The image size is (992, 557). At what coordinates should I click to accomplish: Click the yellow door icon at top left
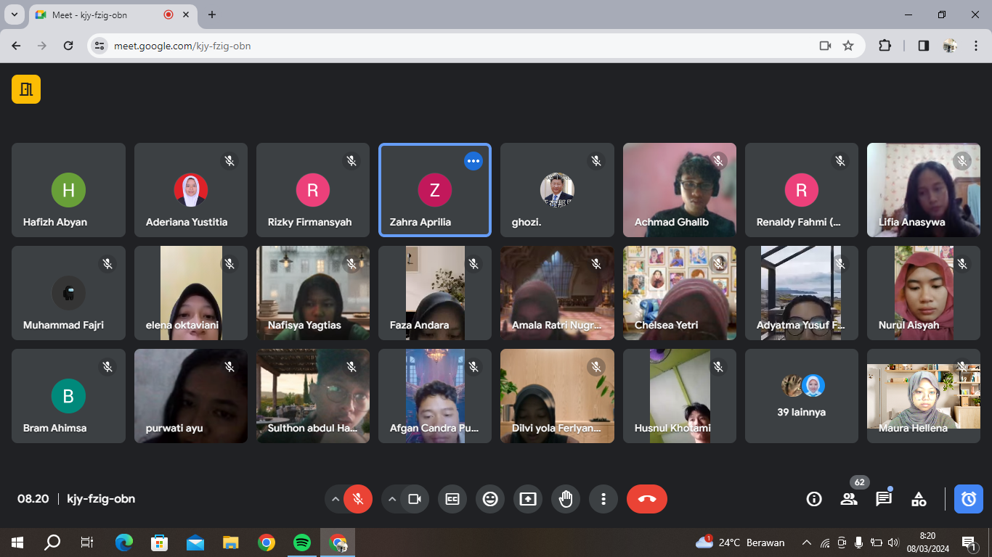(x=26, y=89)
